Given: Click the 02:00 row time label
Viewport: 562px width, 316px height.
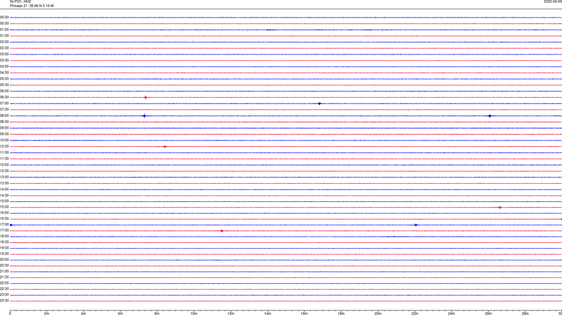Looking at the screenshot, I should (4, 42).
